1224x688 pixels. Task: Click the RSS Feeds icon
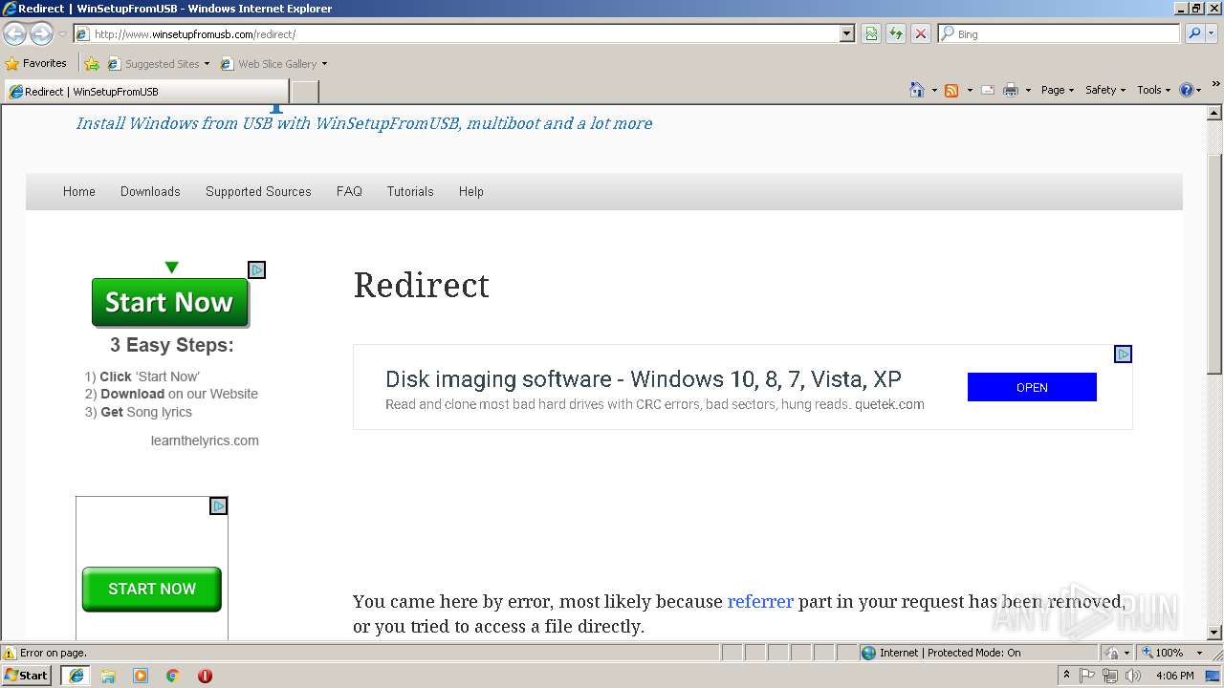tap(951, 90)
